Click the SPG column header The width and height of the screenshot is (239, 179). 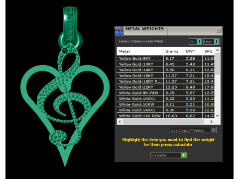click(x=208, y=51)
